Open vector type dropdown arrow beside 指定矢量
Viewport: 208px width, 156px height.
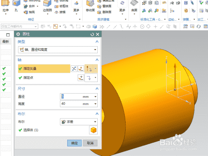coord(95,69)
